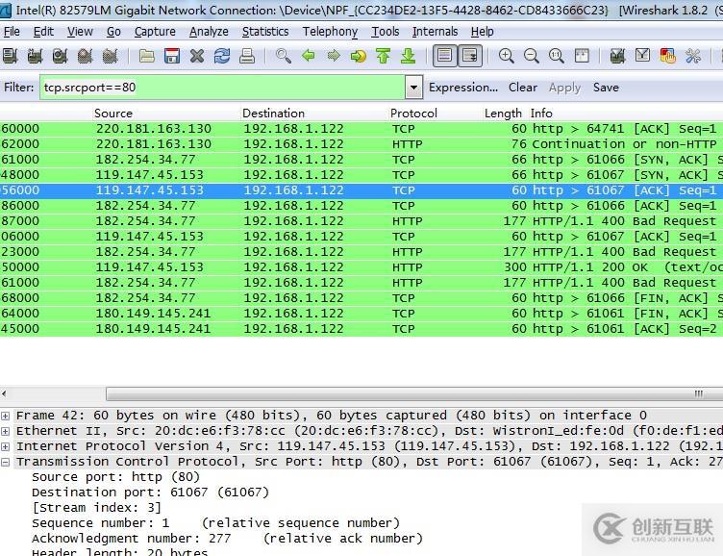The image size is (723, 556).
Task: Expand Internet Protocol Version 4 node
Action: coord(5,446)
